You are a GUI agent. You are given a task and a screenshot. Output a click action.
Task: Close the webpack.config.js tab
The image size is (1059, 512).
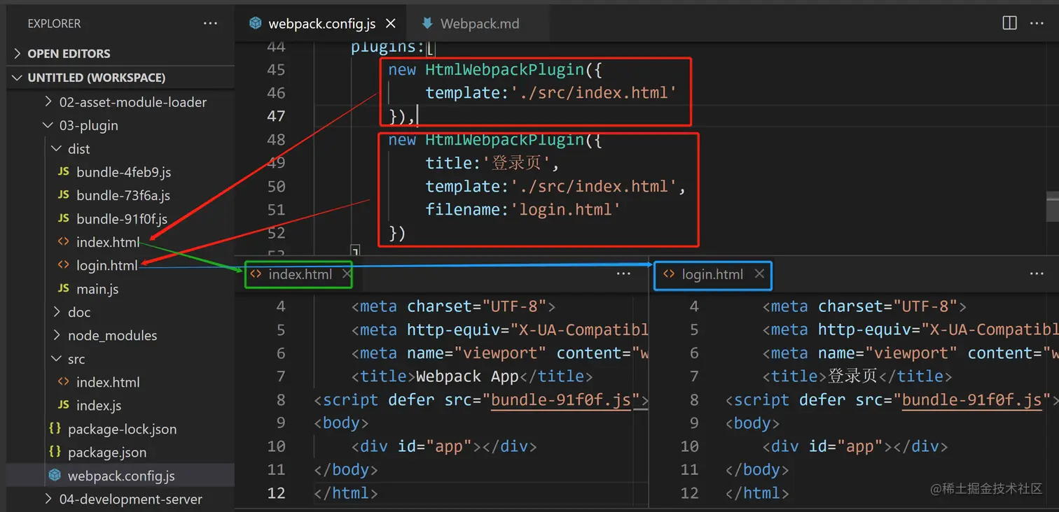point(391,24)
